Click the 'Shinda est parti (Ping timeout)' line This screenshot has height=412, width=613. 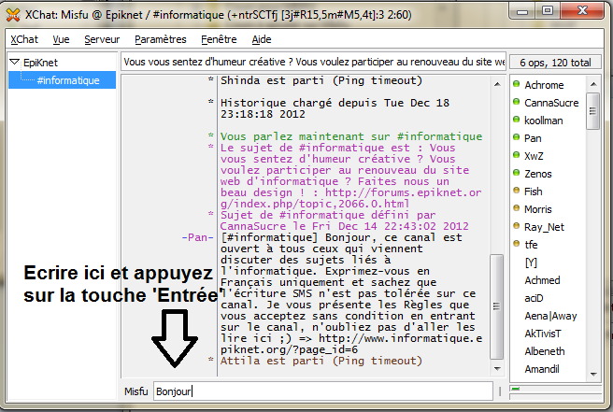(321, 80)
